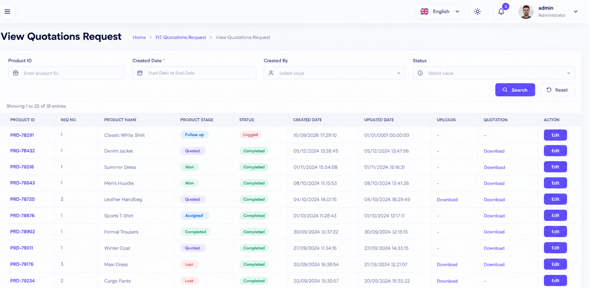Click the box icon in Product ID field
The image size is (590, 288).
pos(16,73)
